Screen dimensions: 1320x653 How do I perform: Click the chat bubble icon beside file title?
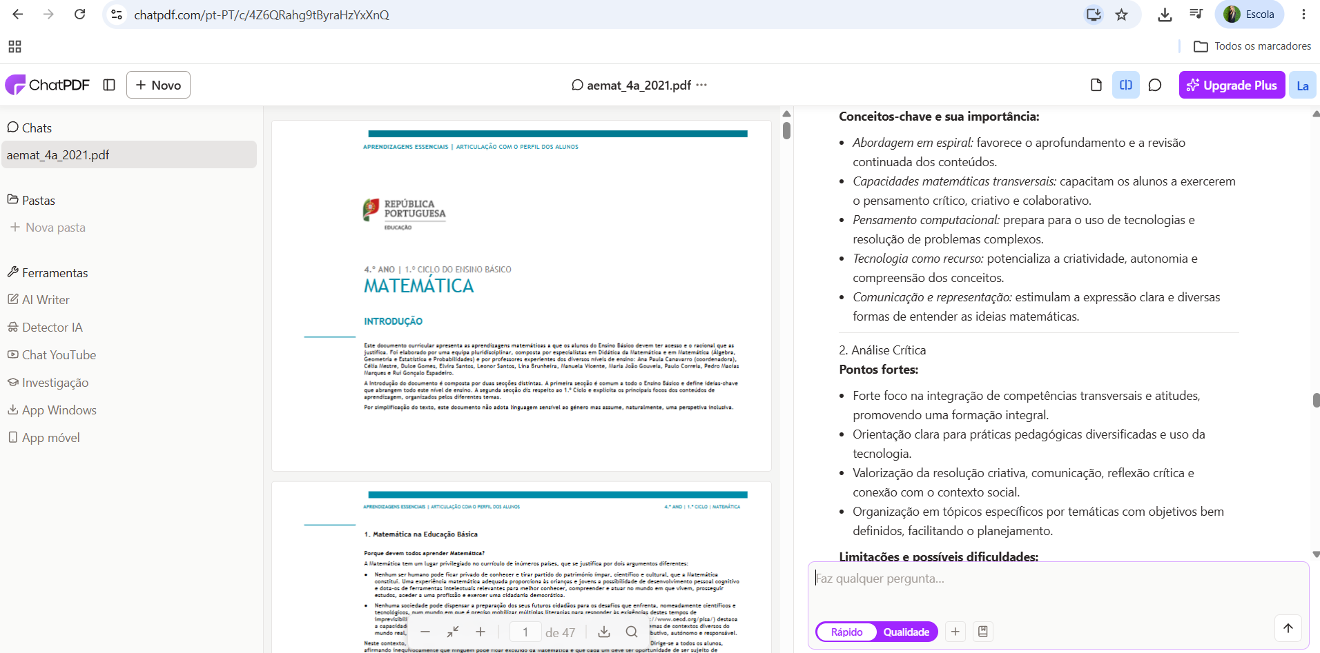coord(577,85)
